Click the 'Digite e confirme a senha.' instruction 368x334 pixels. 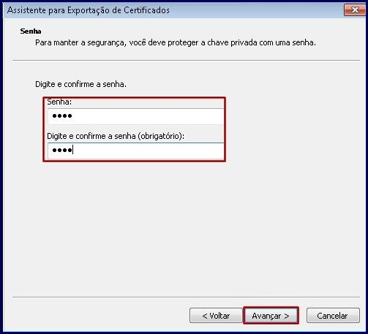[80, 84]
